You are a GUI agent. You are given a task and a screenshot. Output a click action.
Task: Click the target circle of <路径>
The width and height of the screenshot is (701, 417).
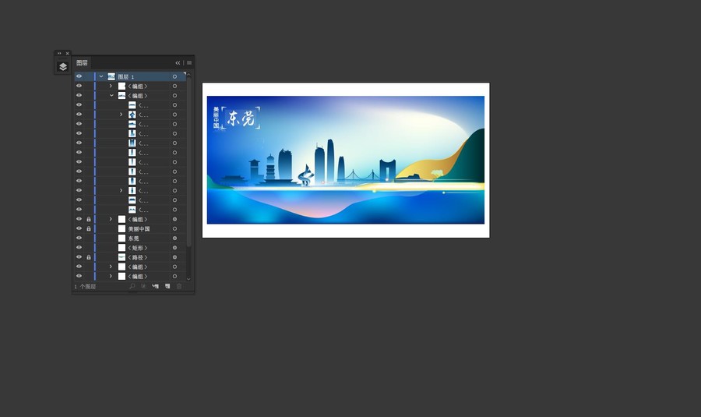[x=174, y=257]
